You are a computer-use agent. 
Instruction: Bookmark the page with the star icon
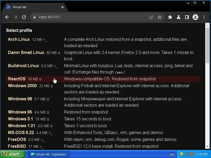pyautogui.click(x=160, y=17)
